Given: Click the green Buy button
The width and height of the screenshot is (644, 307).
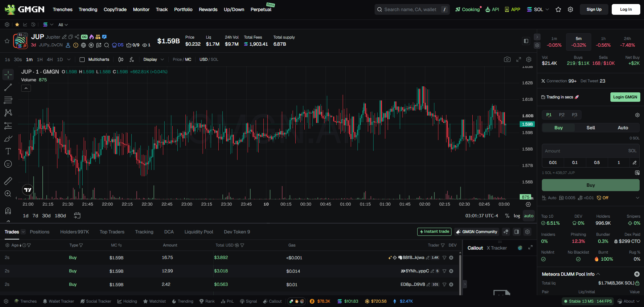Looking at the screenshot, I should click(x=591, y=185).
